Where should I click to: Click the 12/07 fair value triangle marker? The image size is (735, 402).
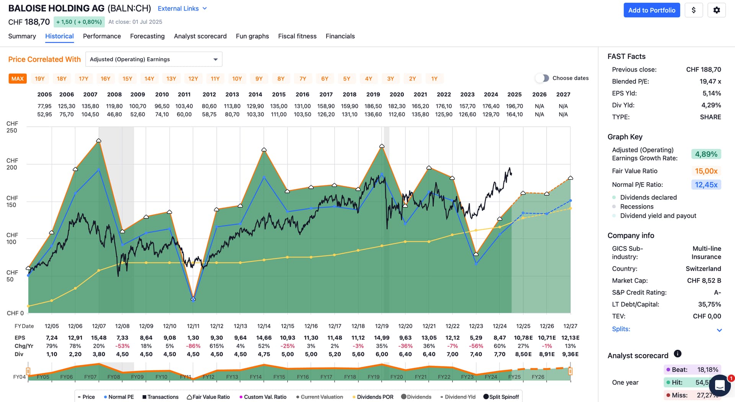point(99,141)
